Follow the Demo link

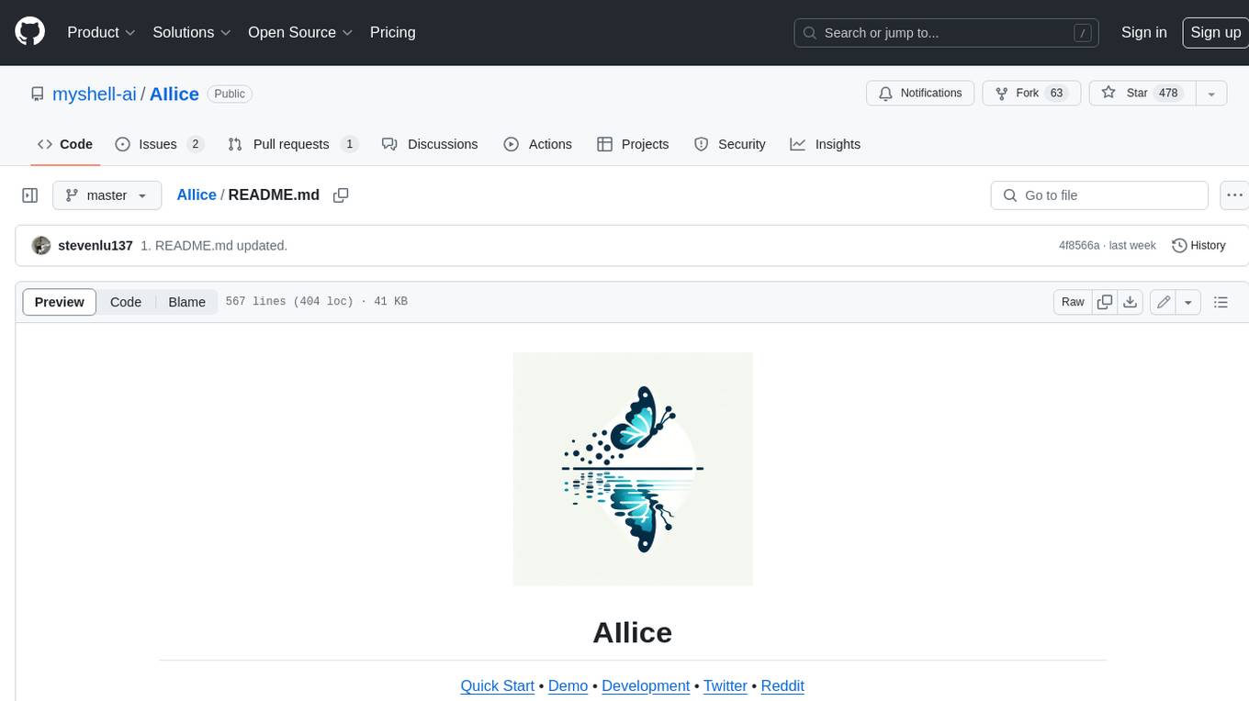click(568, 686)
